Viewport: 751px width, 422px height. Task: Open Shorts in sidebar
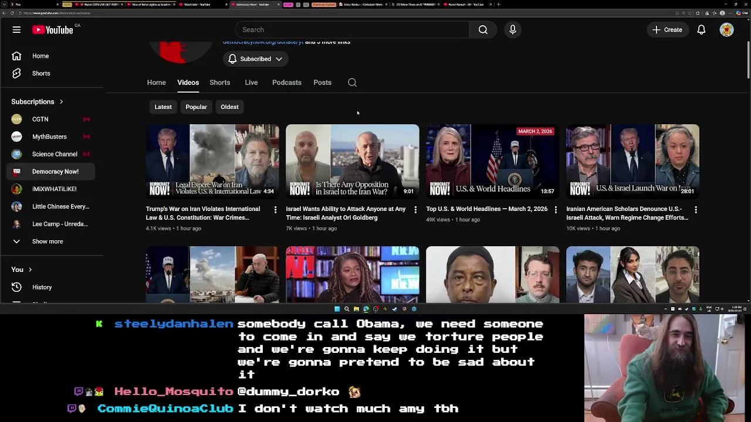[52, 73]
